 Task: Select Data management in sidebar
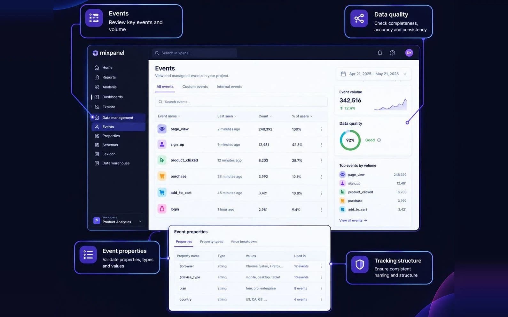point(118,117)
